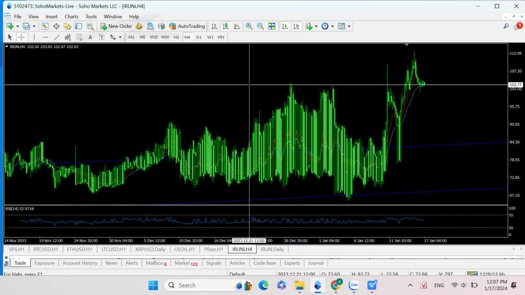This screenshot has height=295, width=525.
Task: Toggle the AutoTrading button
Action: point(187,26)
